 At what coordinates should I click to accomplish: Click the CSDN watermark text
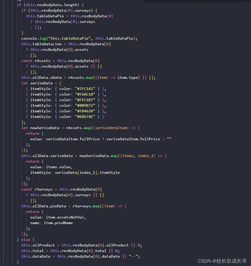[222, 261]
